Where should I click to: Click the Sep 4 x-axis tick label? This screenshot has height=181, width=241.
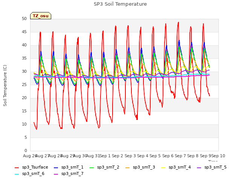[x=143, y=156]
